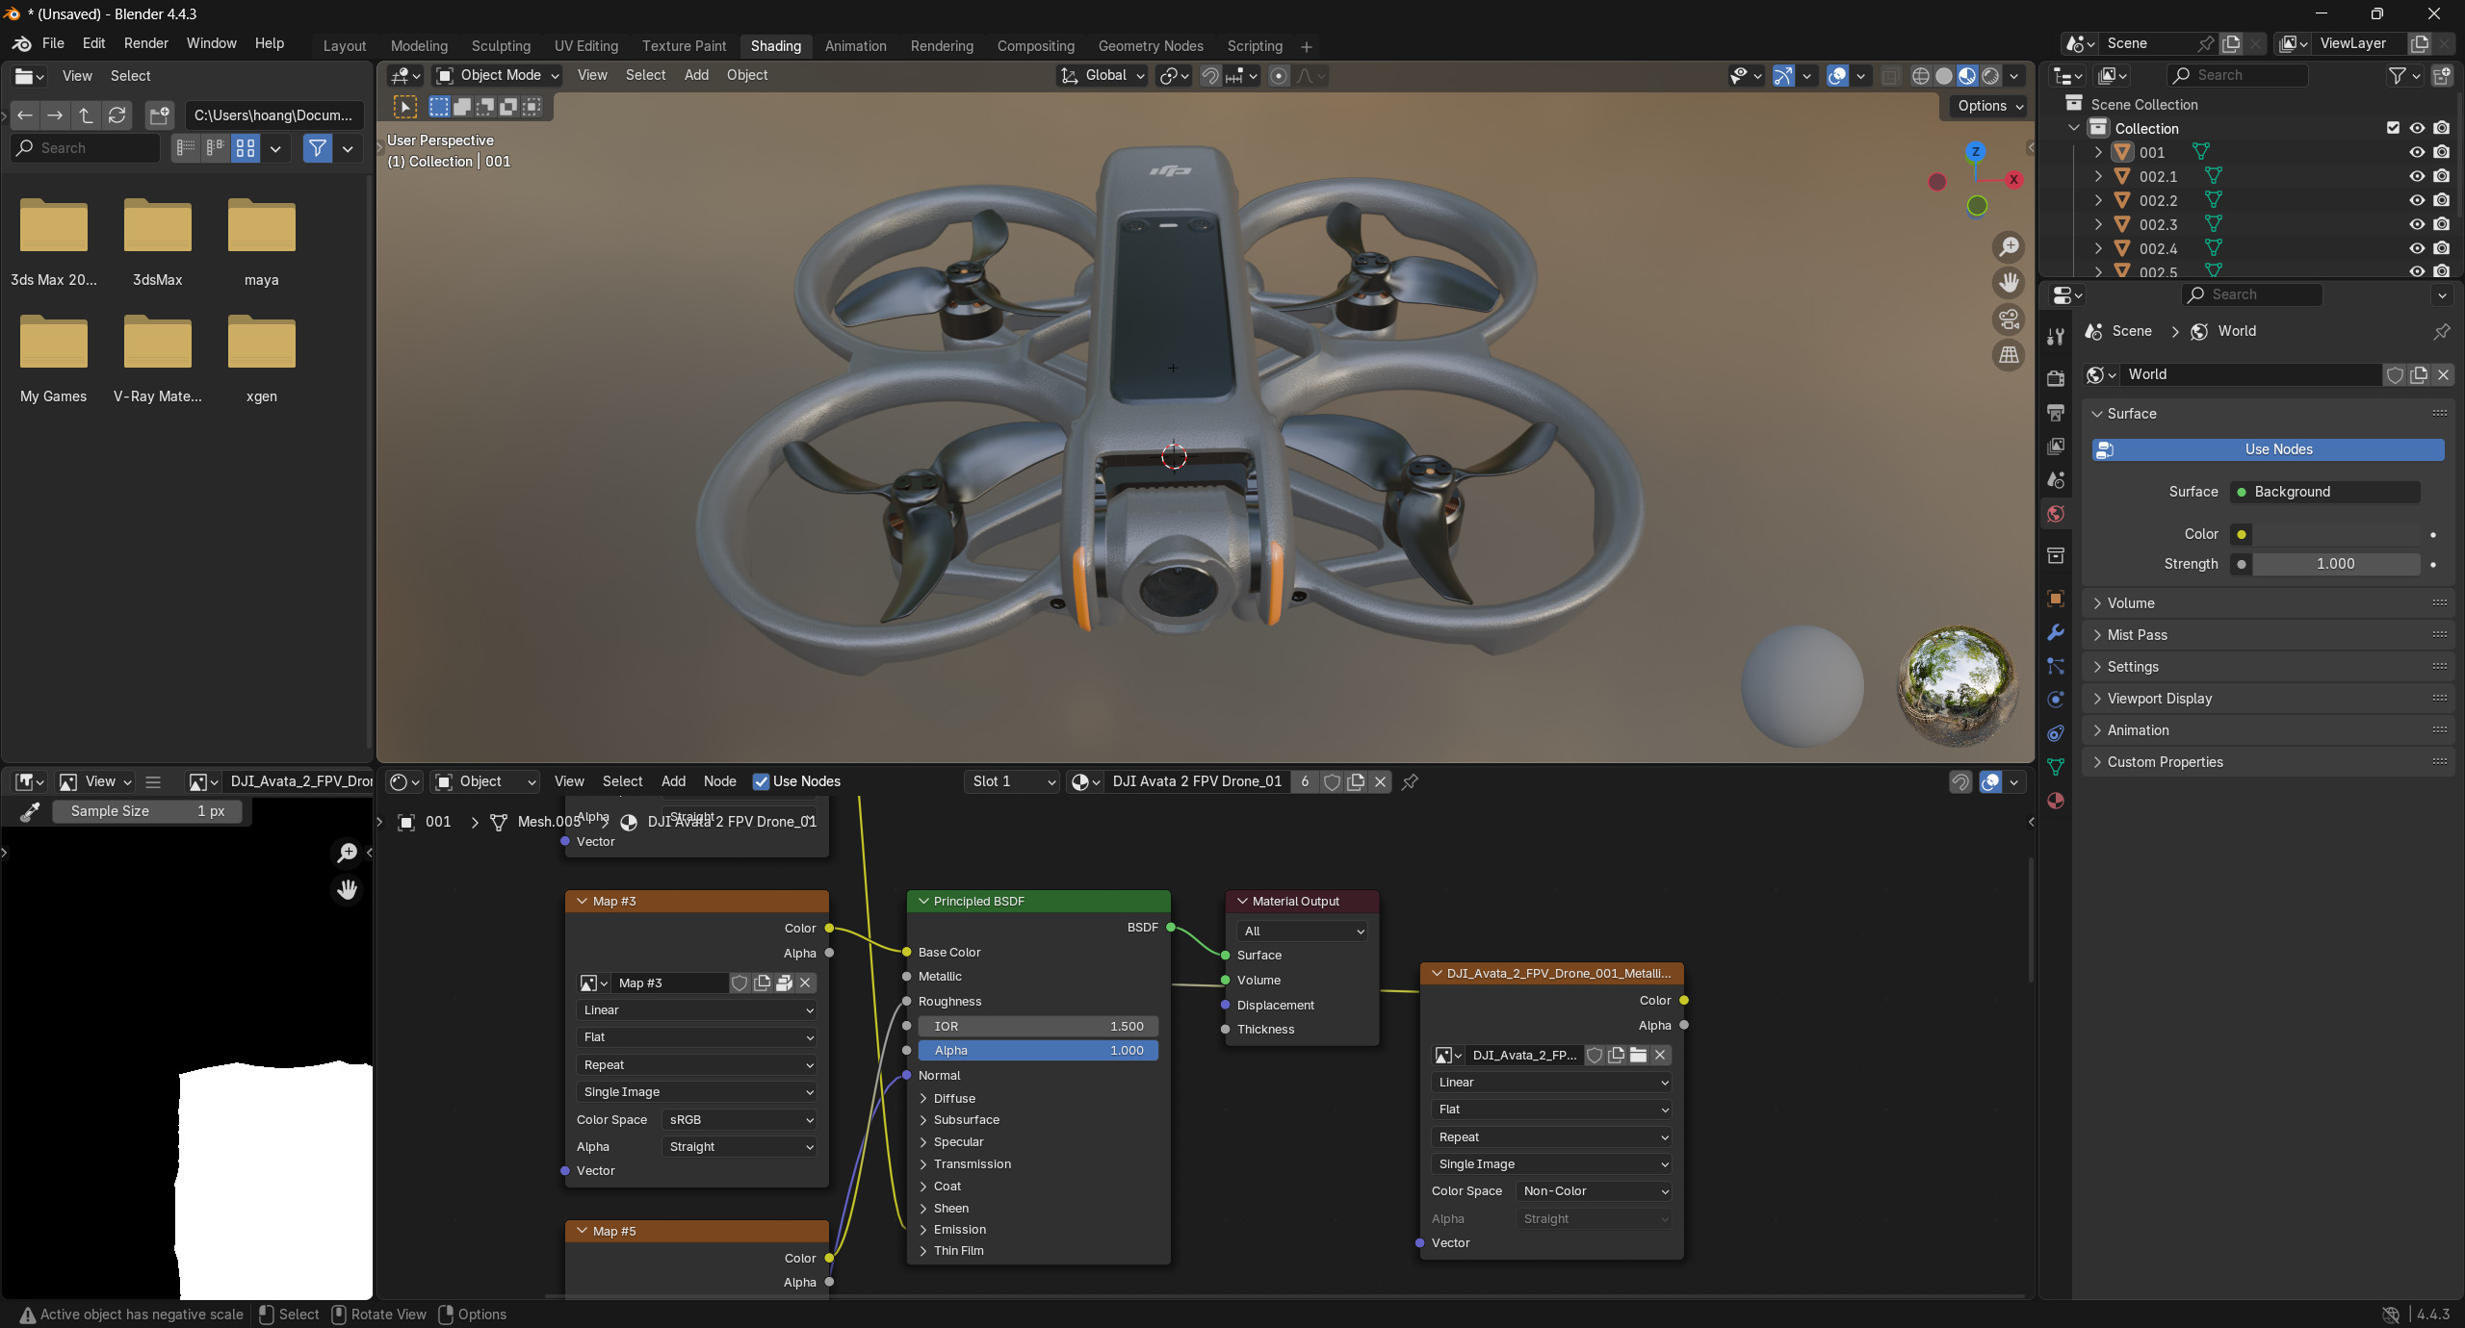Switch perspective/orthographic view via grid icon
The width and height of the screenshot is (2465, 1328).
click(2009, 355)
